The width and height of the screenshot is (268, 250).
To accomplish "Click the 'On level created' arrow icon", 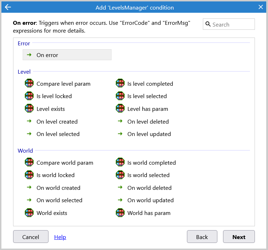I will coord(29,121).
